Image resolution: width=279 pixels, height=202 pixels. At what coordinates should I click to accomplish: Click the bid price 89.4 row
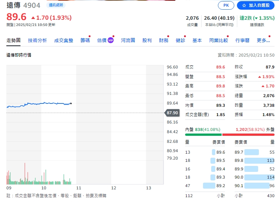pos(205,169)
